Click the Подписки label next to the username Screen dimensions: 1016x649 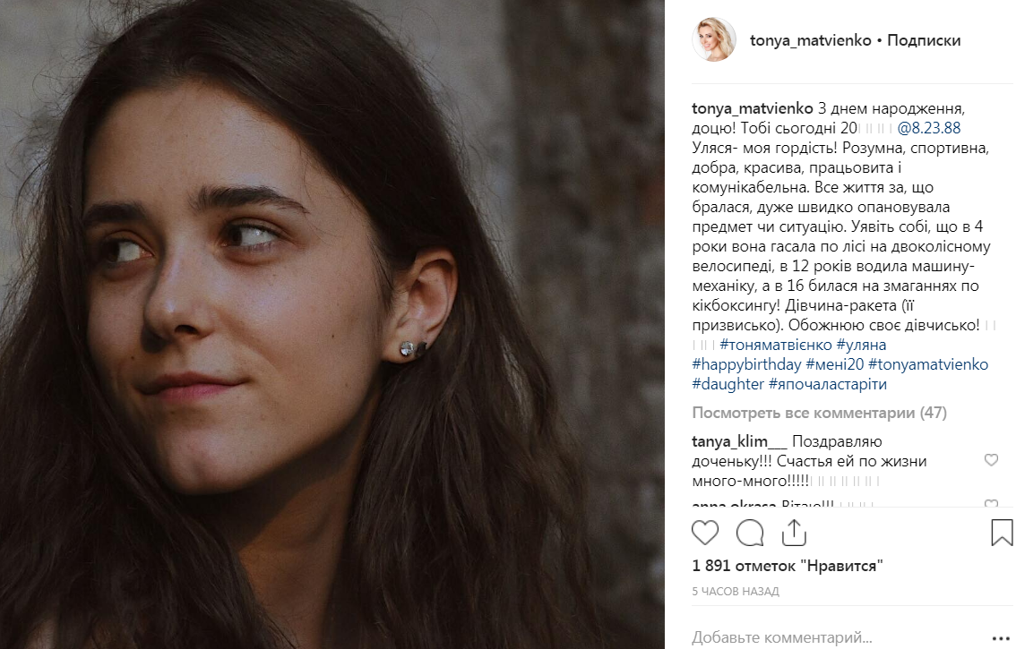coord(924,39)
